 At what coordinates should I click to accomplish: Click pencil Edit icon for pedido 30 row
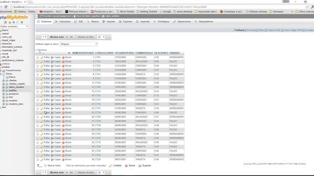42,134
